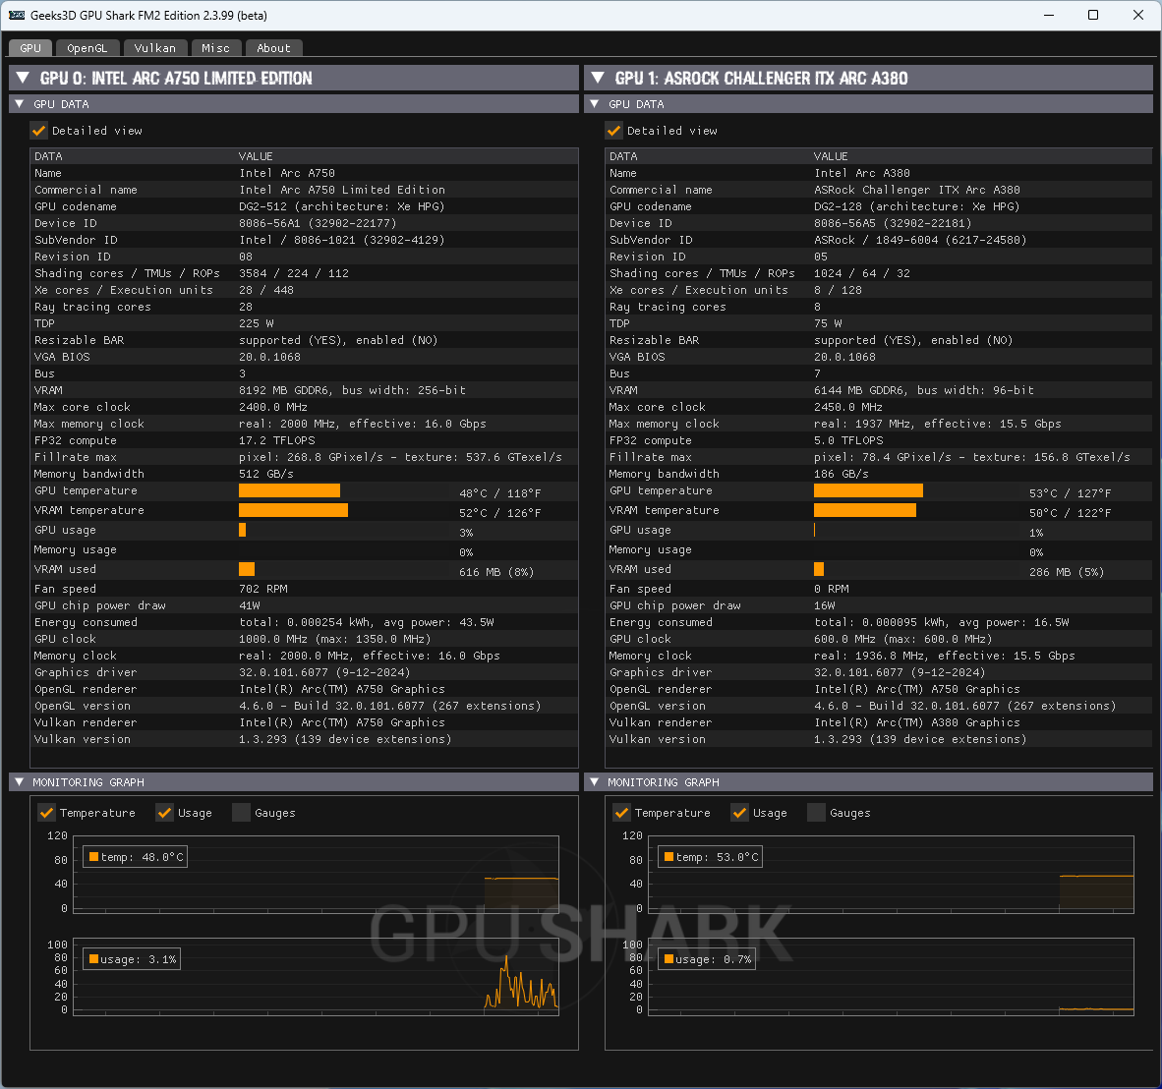This screenshot has width=1162, height=1089.
Task: Uncheck Detailed view for GPU 1
Action: 613,131
